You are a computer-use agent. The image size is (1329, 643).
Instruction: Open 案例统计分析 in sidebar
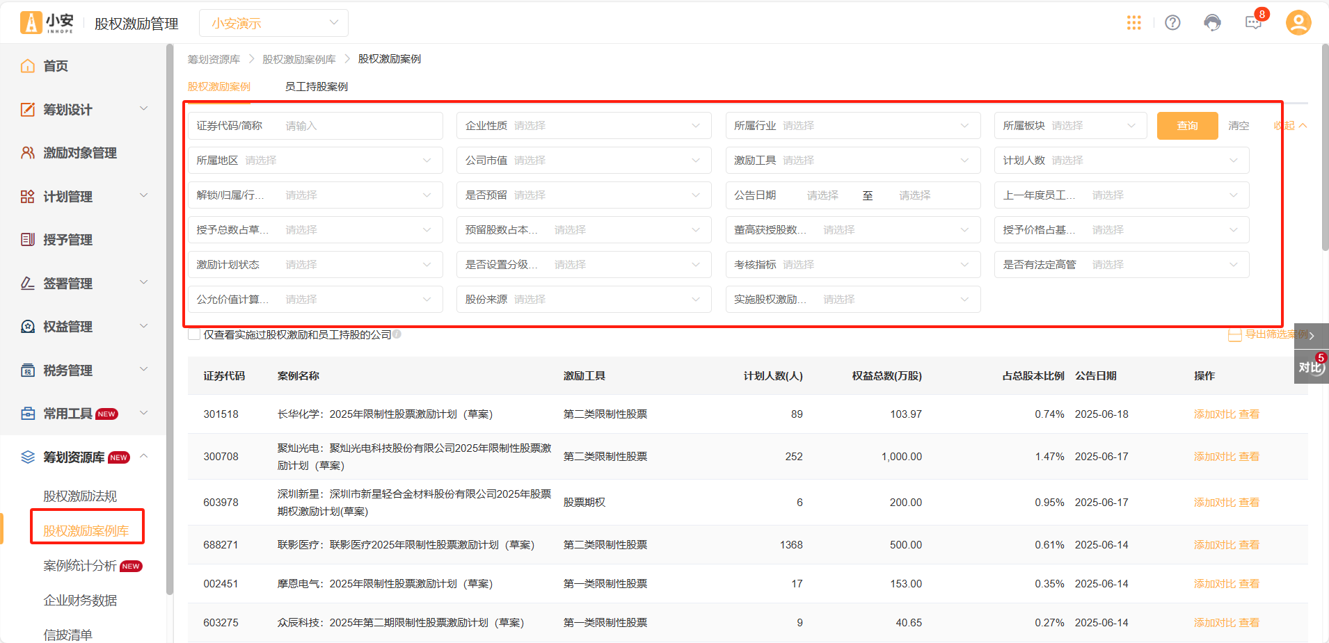(x=80, y=566)
